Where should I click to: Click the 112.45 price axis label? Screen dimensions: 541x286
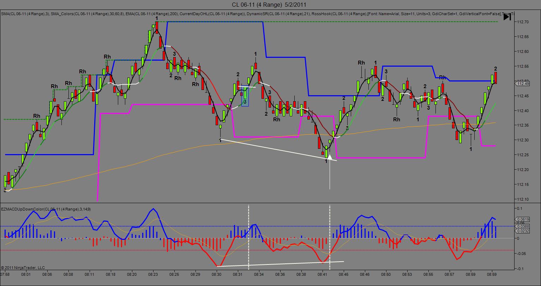click(523, 96)
